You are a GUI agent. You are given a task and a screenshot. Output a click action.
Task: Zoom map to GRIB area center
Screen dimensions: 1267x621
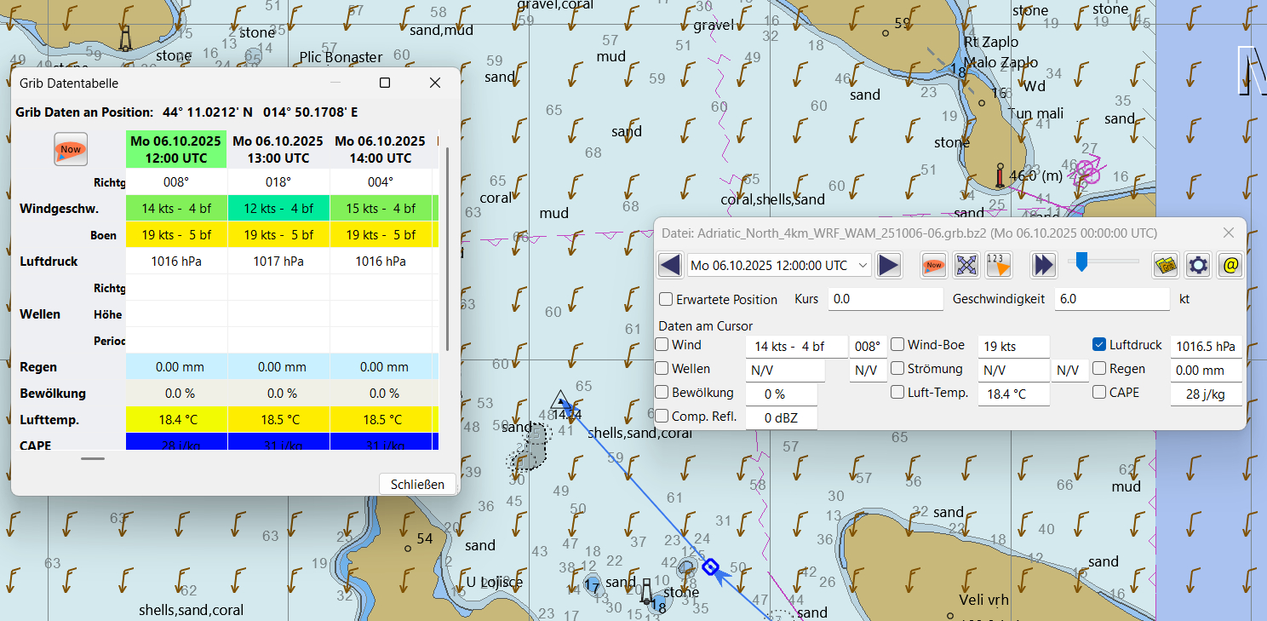click(966, 266)
